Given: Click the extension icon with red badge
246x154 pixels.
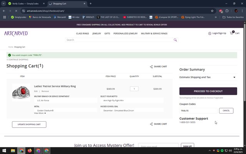Looking at the screenshot, I should pos(221,11).
